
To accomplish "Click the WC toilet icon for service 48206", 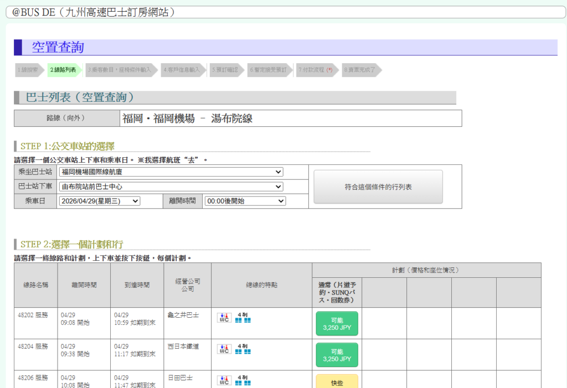I will 224,380.
